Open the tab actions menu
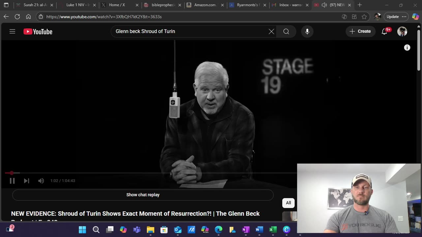This screenshot has height=237, width=422. (x=6, y=5)
